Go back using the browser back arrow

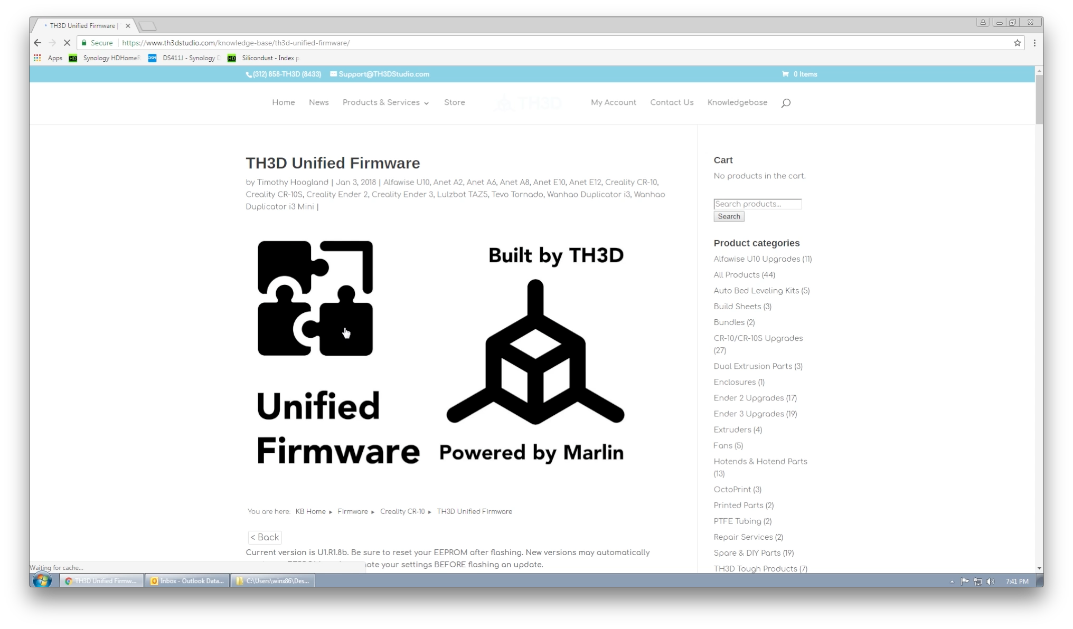pyautogui.click(x=37, y=43)
